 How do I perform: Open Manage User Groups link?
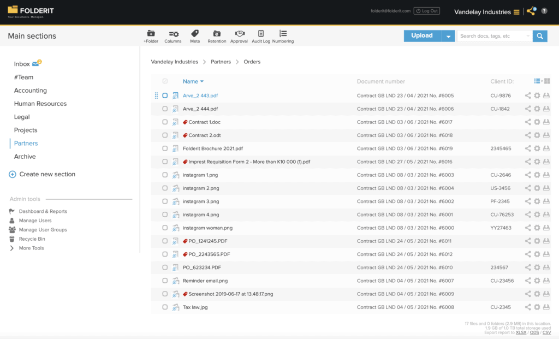[x=43, y=230]
